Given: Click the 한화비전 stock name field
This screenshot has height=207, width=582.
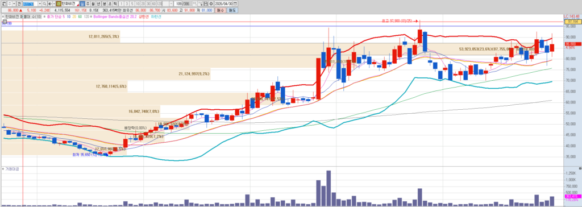Looking at the screenshot, I should (70, 3).
